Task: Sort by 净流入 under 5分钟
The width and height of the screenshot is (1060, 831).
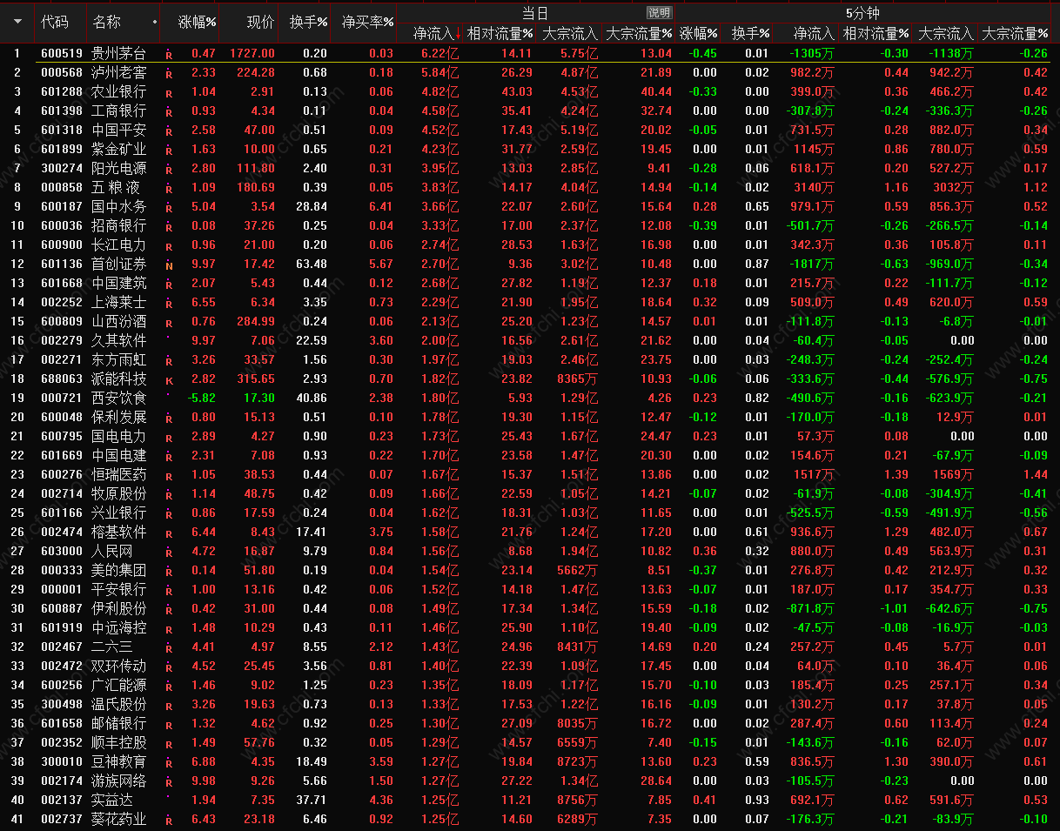Action: point(814,34)
